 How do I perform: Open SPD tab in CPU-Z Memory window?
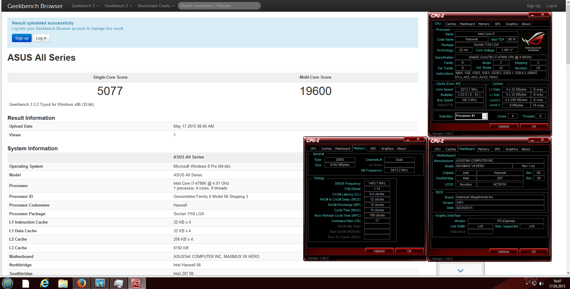[373, 149]
